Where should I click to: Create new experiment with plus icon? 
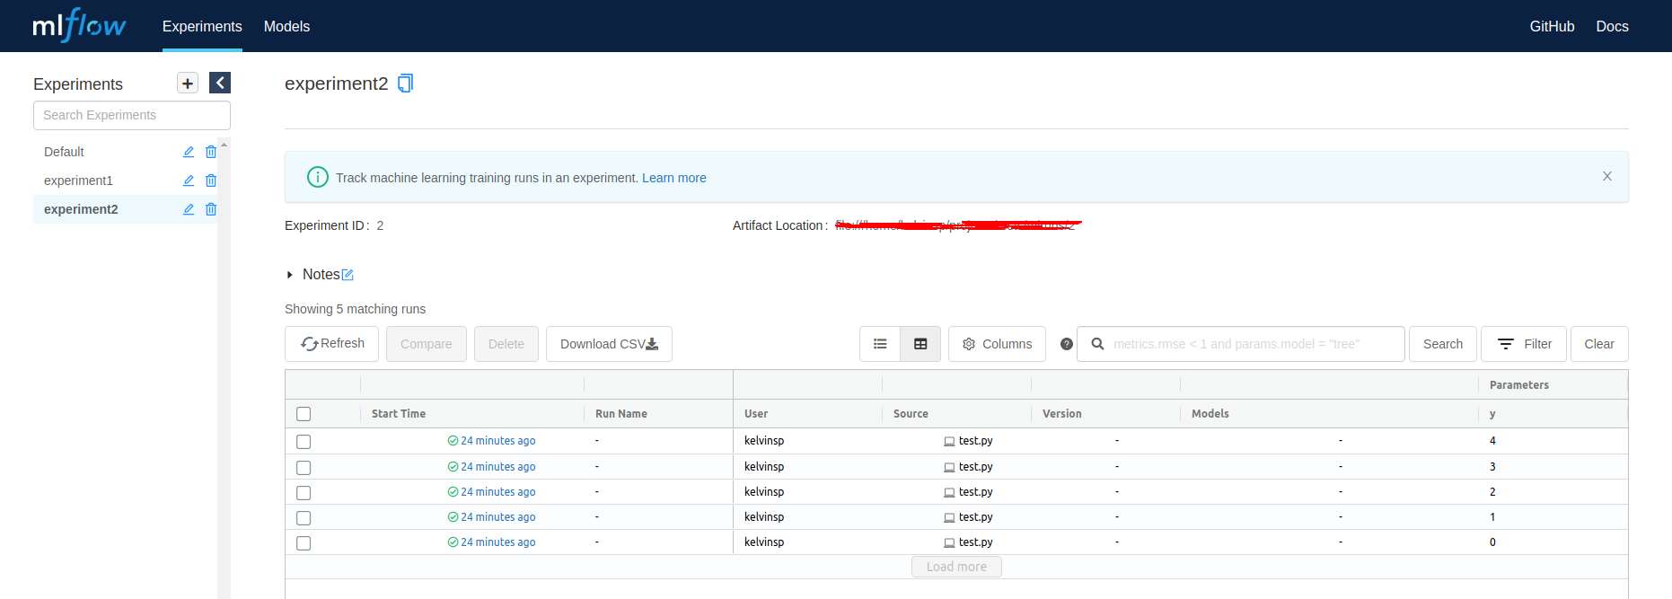(188, 84)
